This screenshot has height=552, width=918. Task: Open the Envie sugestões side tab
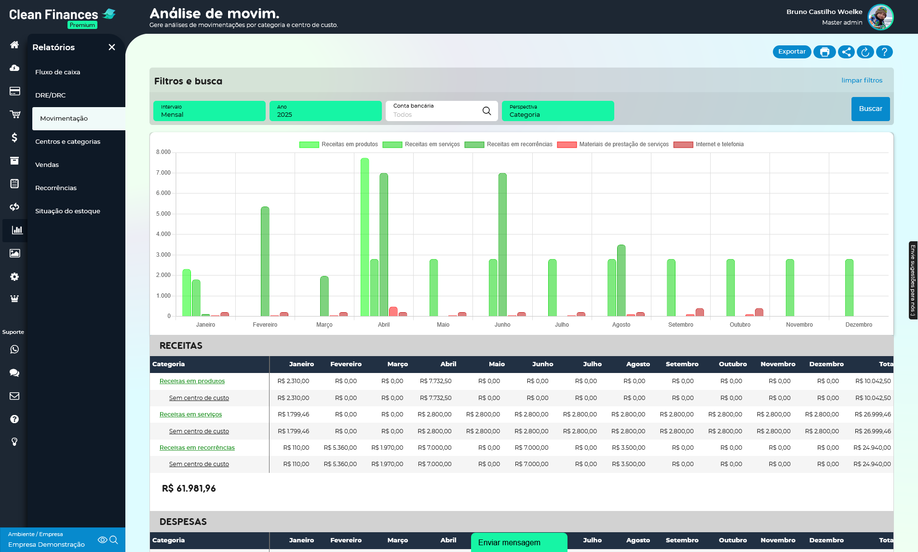pos(913,280)
